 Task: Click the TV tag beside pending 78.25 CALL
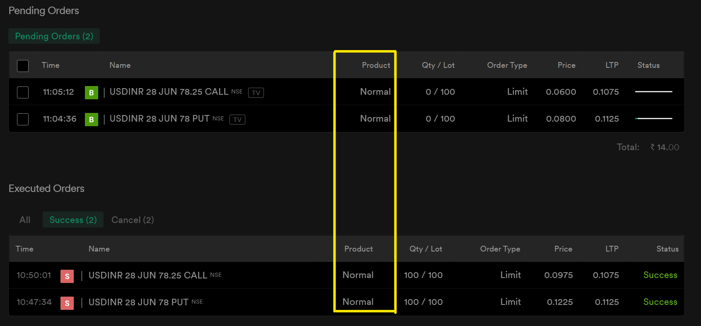tap(256, 93)
